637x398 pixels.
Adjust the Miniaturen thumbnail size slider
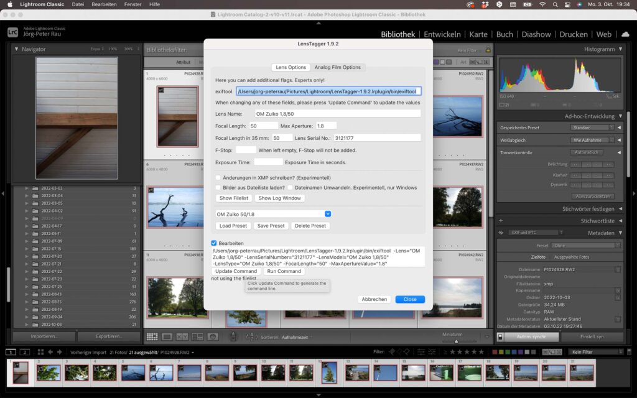(x=456, y=341)
